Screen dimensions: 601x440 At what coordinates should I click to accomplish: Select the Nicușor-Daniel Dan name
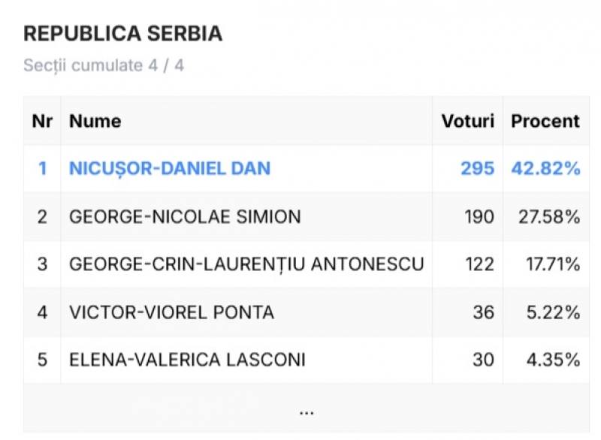tap(170, 168)
